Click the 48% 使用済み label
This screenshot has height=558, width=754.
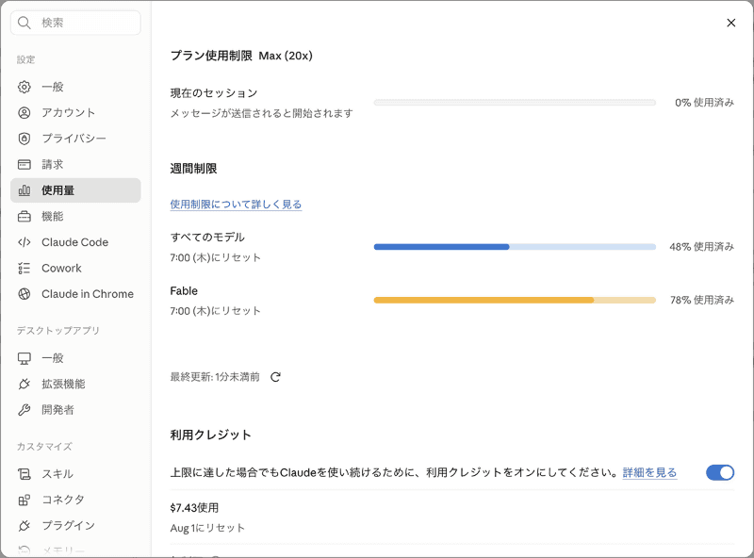tap(701, 247)
